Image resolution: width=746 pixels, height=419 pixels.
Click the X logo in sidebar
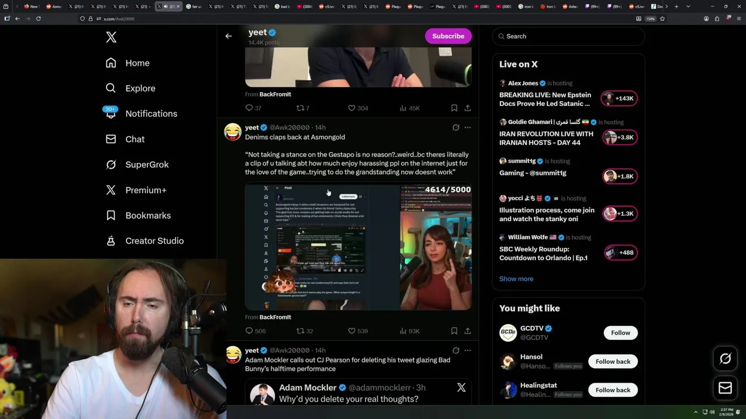pos(111,37)
